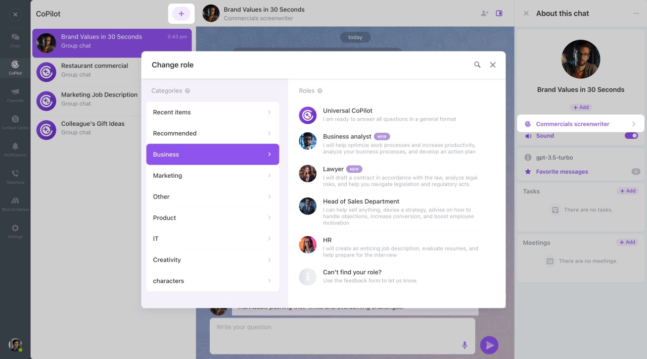Expand the Marketing category
The image size is (647, 359).
coord(212,176)
